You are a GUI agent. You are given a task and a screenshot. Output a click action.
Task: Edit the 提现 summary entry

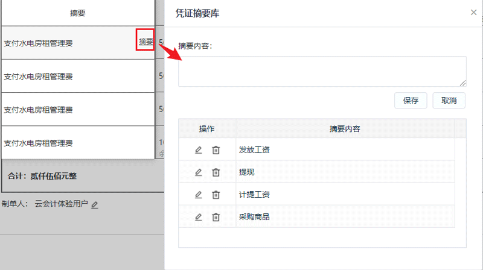[x=199, y=172]
